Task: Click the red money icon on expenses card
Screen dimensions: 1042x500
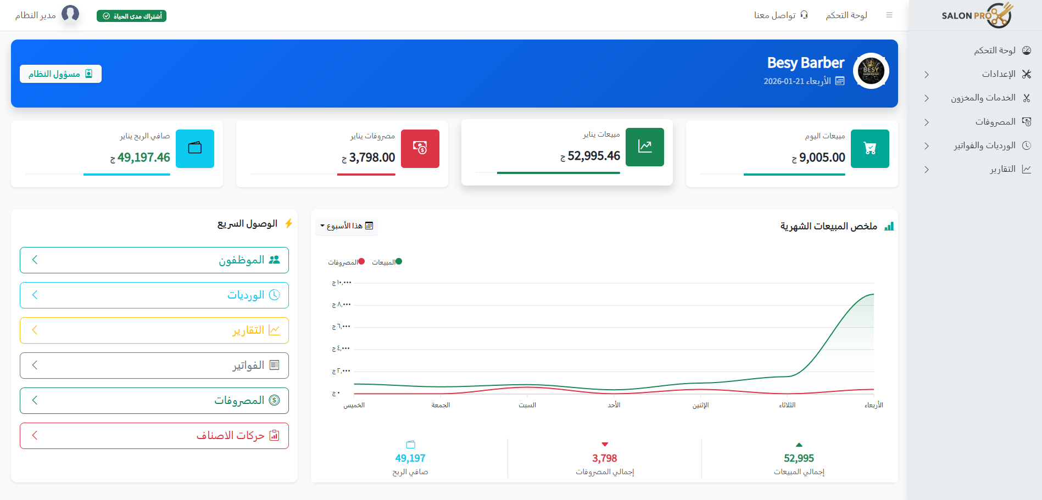Action: [420, 149]
